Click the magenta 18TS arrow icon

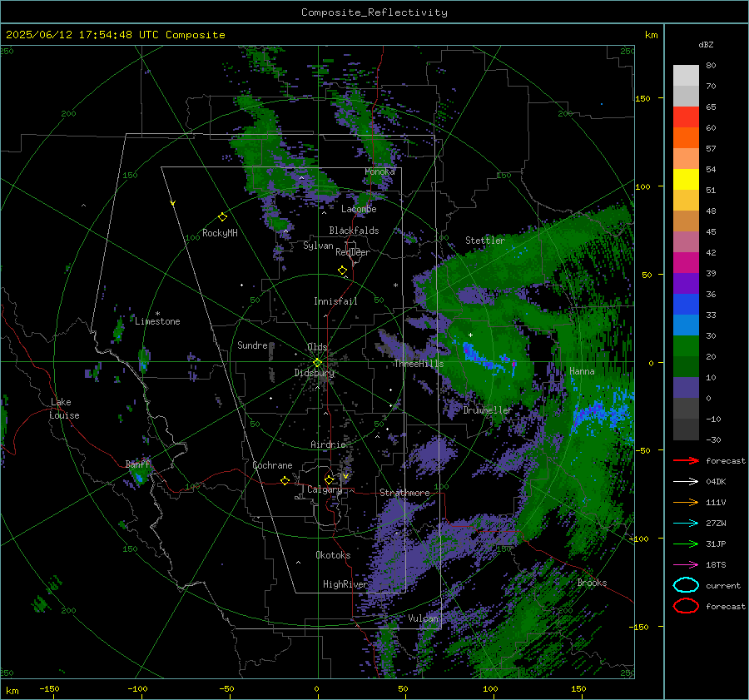click(x=686, y=565)
